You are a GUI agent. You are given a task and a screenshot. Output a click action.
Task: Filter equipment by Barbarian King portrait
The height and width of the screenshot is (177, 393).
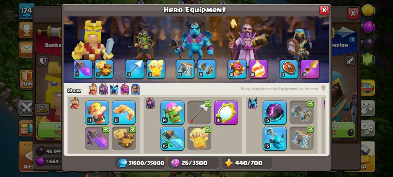[x=93, y=89]
